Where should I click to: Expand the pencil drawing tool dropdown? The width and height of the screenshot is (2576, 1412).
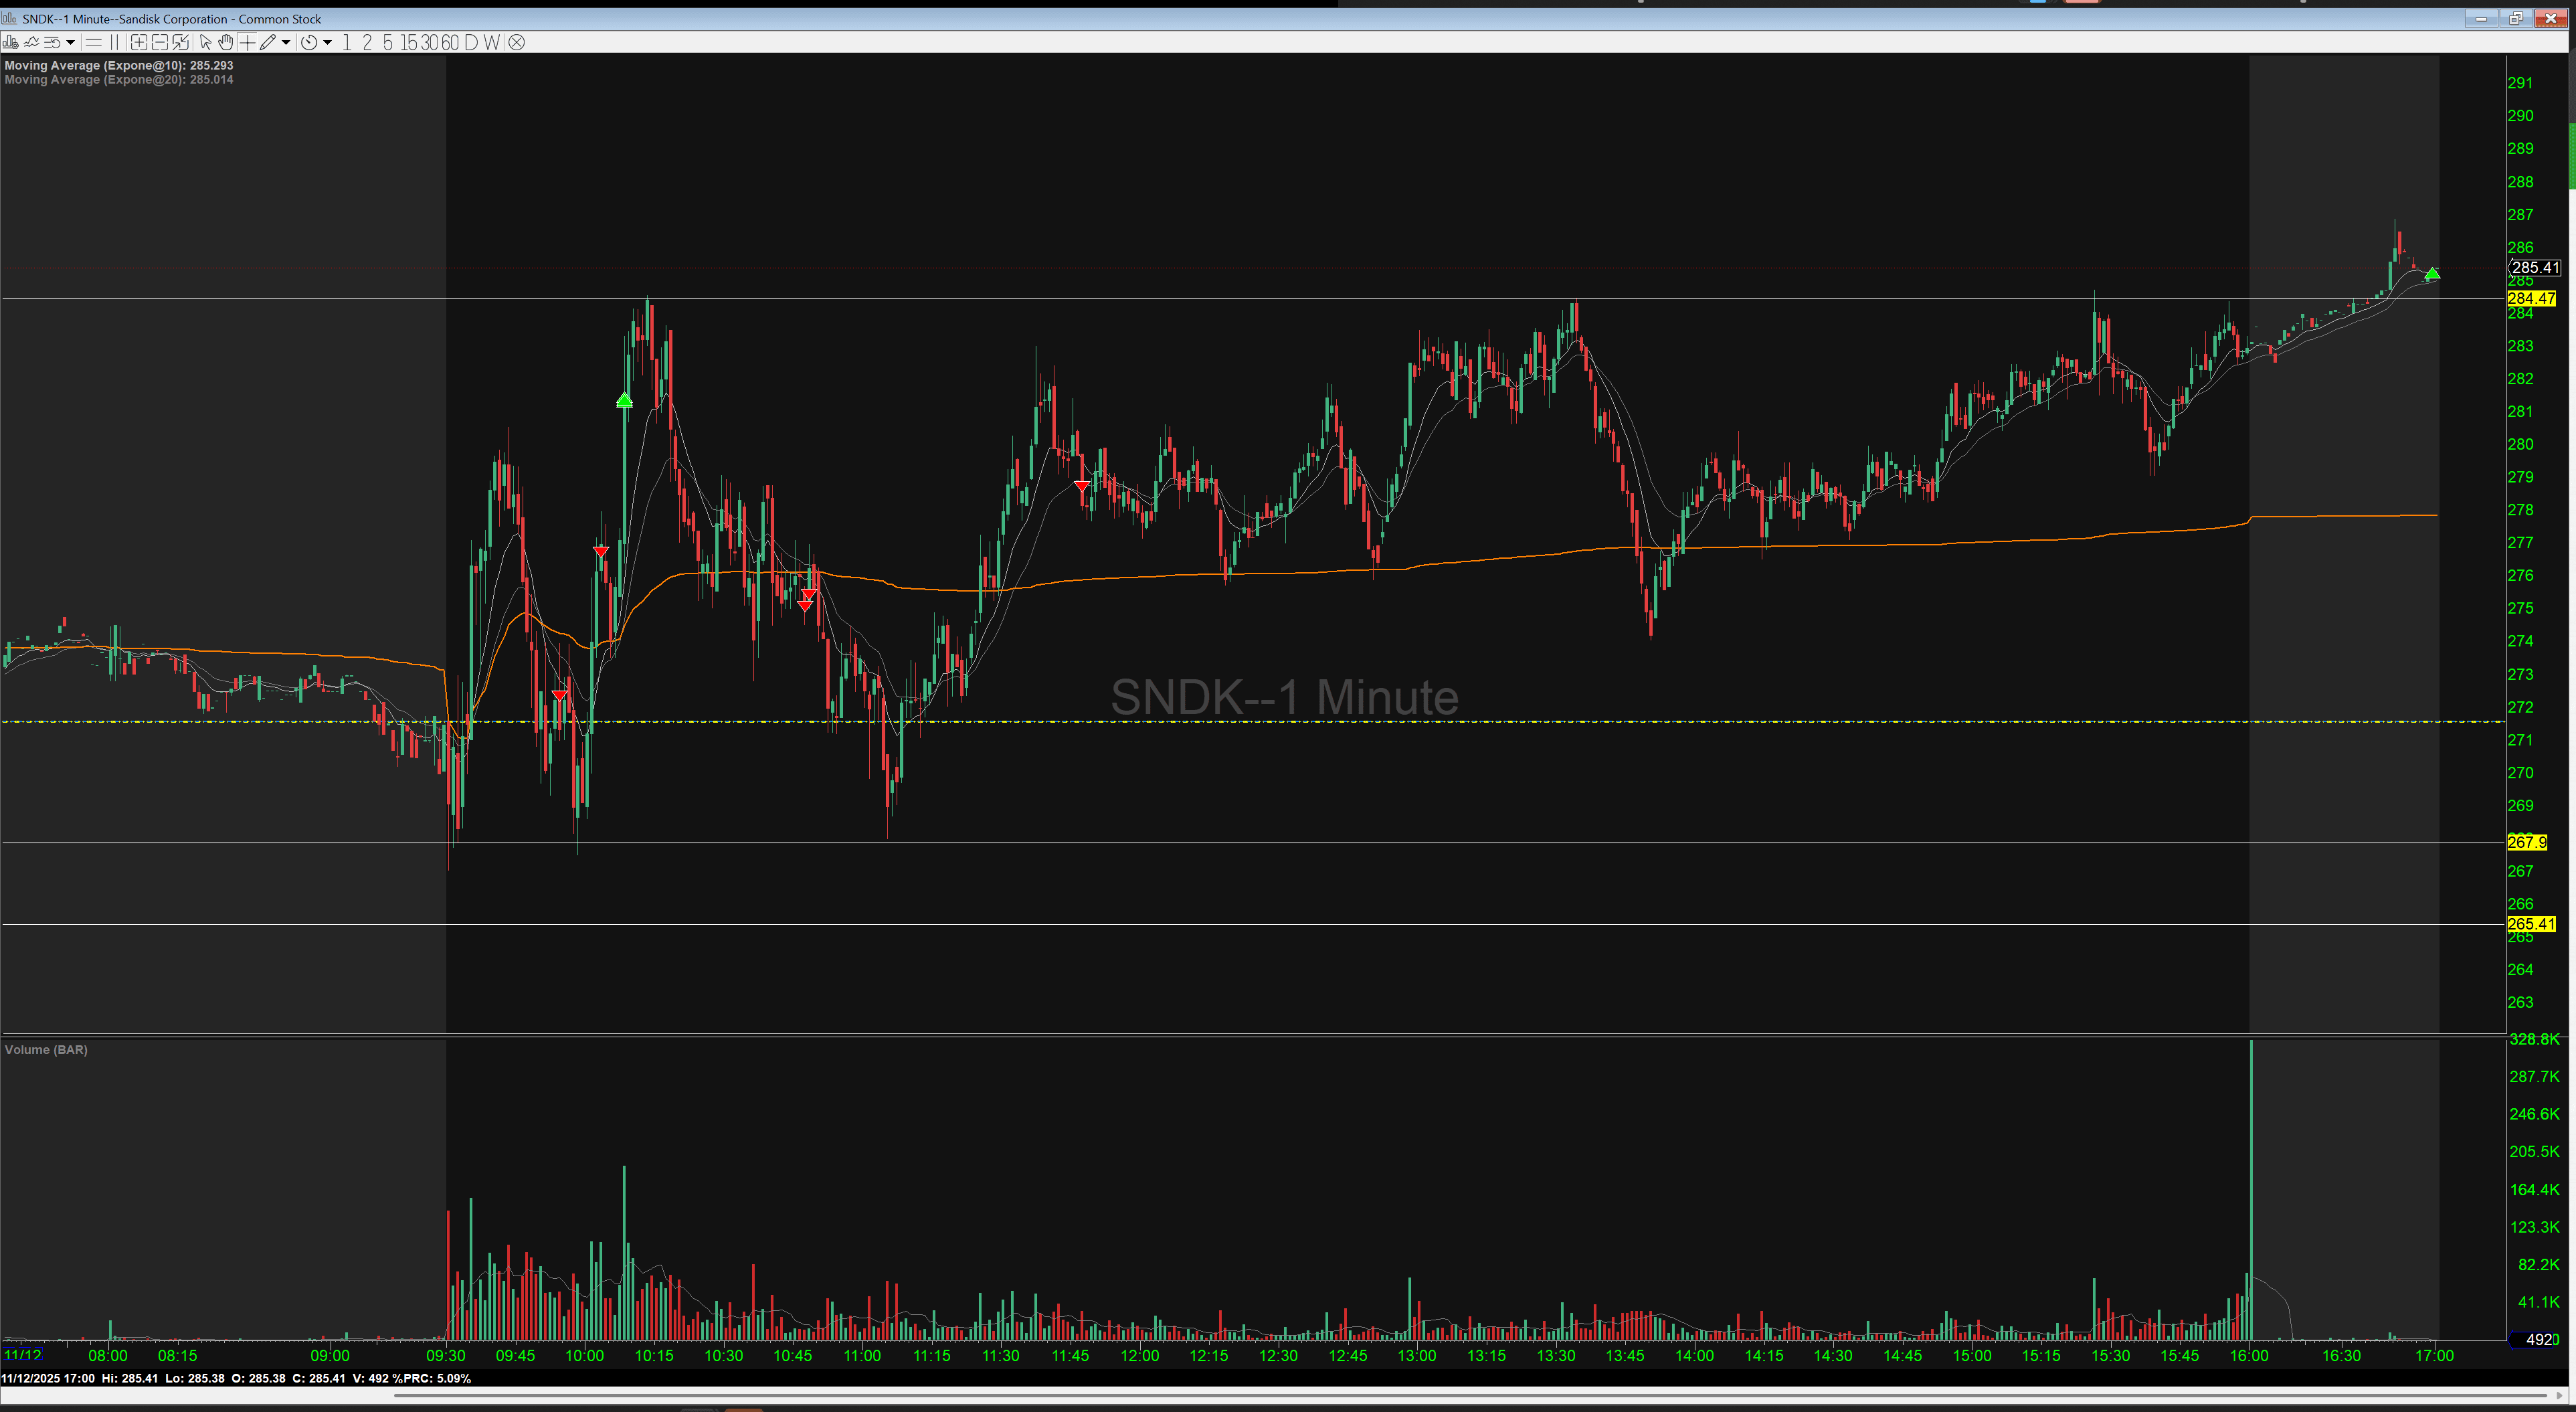(286, 42)
